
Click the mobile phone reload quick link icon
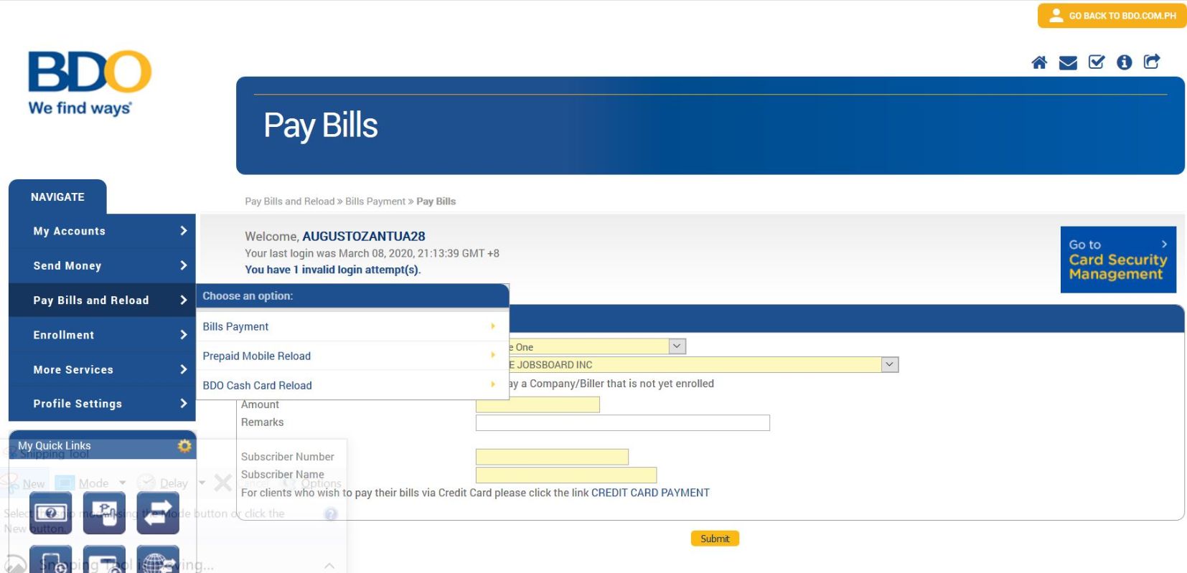click(x=51, y=559)
